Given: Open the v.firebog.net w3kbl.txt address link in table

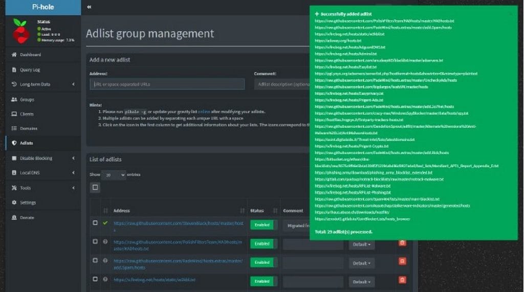Looking at the screenshot, I should 155,280.
